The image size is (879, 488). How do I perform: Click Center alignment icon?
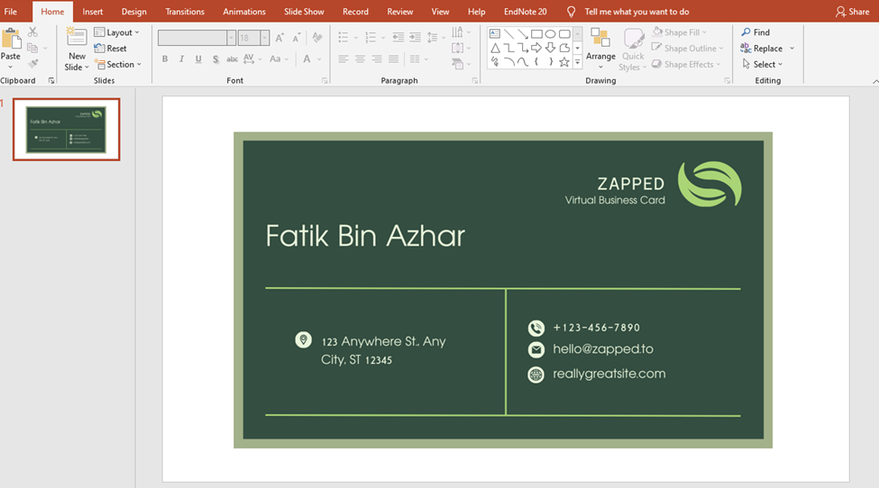pyautogui.click(x=360, y=59)
